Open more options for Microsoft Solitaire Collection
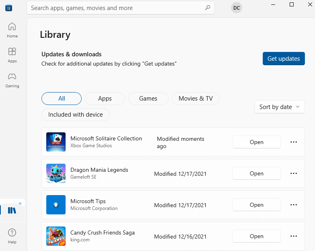Viewport: 315px width, 251px height. [x=294, y=142]
